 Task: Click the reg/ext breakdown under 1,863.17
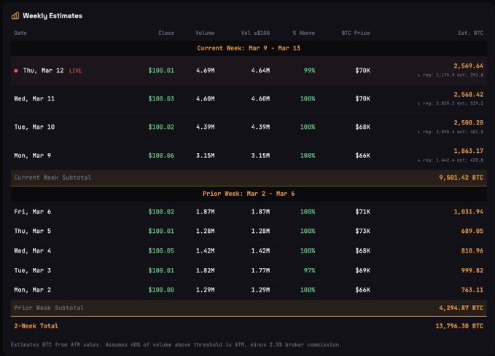450,159
